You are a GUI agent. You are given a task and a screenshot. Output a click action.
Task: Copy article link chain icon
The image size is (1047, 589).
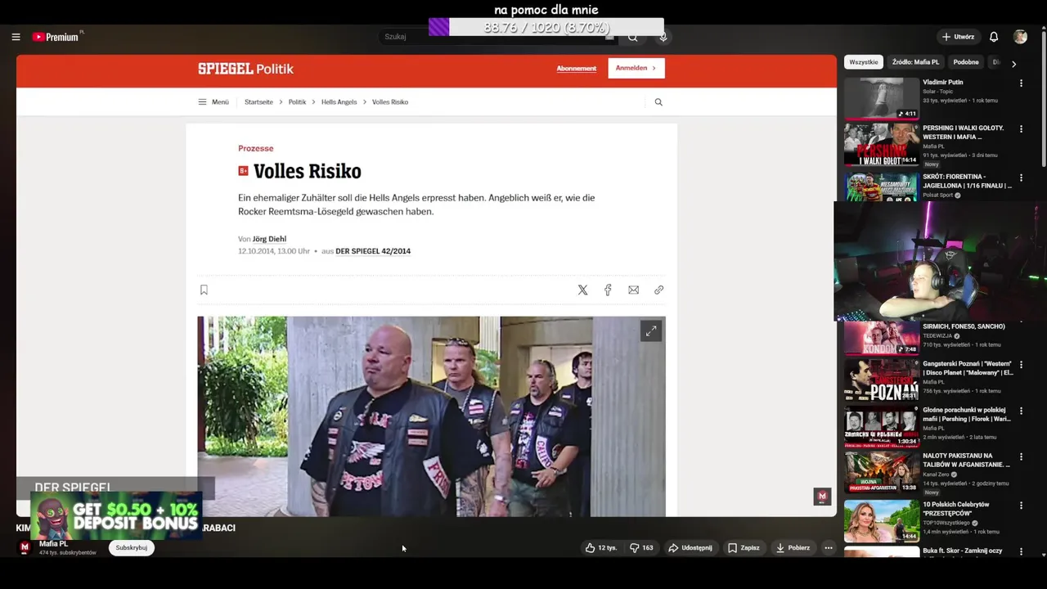point(658,290)
